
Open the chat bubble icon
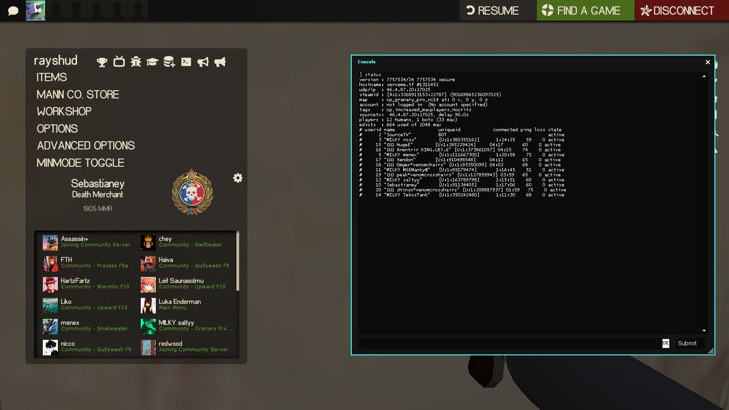pos(13,10)
